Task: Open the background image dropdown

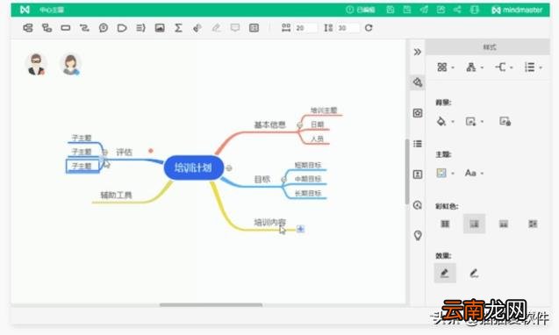Action: [475, 122]
